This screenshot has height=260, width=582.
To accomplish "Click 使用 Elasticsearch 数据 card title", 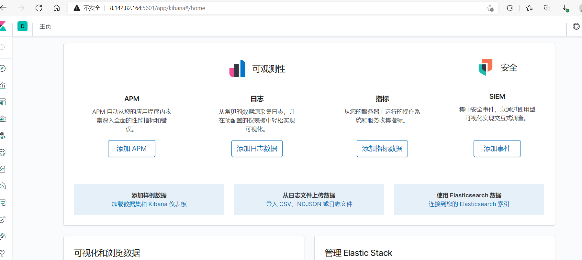I will (x=469, y=195).
